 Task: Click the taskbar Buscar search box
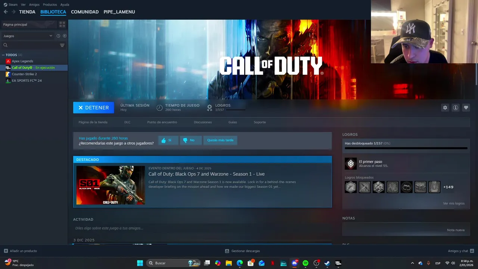[173, 263]
